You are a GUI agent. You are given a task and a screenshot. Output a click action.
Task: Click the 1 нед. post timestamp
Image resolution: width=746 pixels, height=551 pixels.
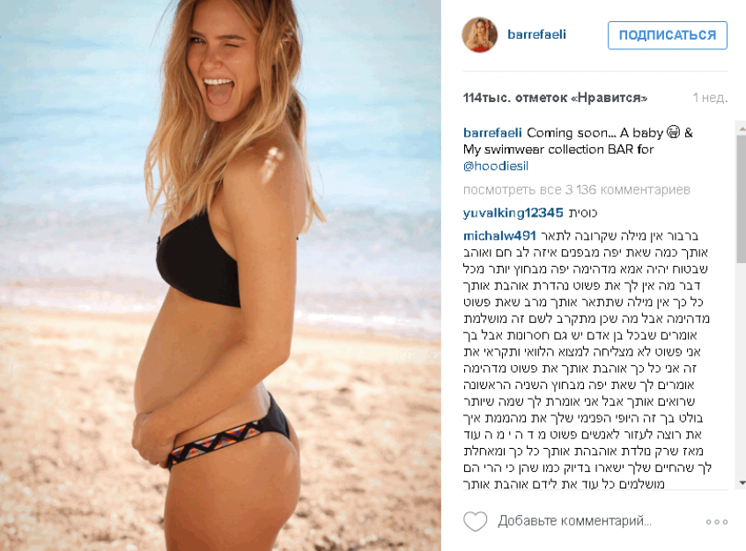(710, 98)
